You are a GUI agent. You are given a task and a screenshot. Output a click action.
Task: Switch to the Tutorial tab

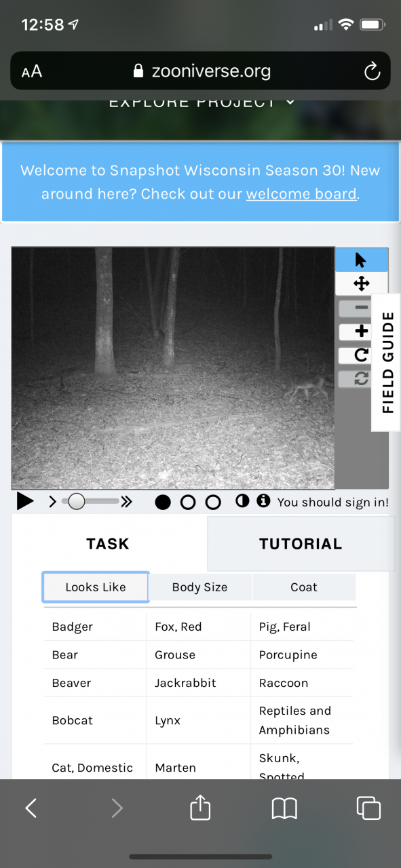(x=301, y=544)
